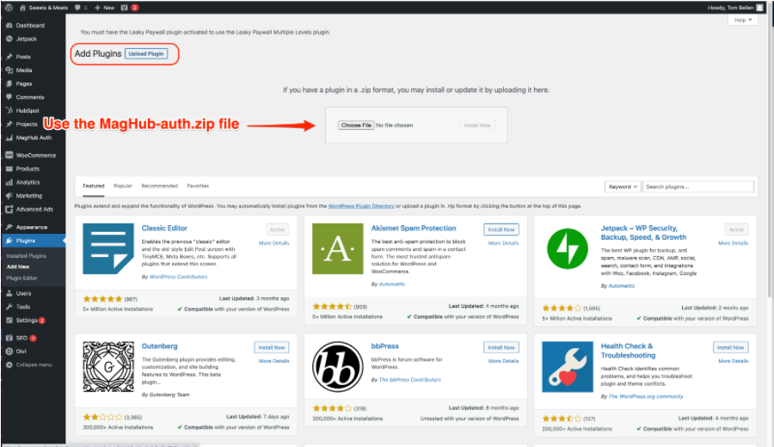Open the WooCommerce icon in sidebar
Image resolution: width=774 pixels, height=447 pixels.
[x=9, y=155]
